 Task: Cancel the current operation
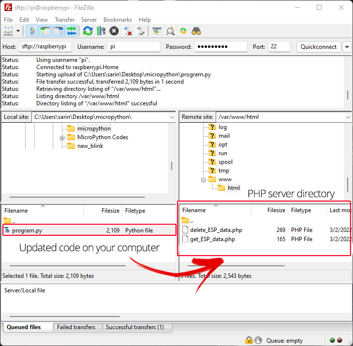tap(114, 31)
